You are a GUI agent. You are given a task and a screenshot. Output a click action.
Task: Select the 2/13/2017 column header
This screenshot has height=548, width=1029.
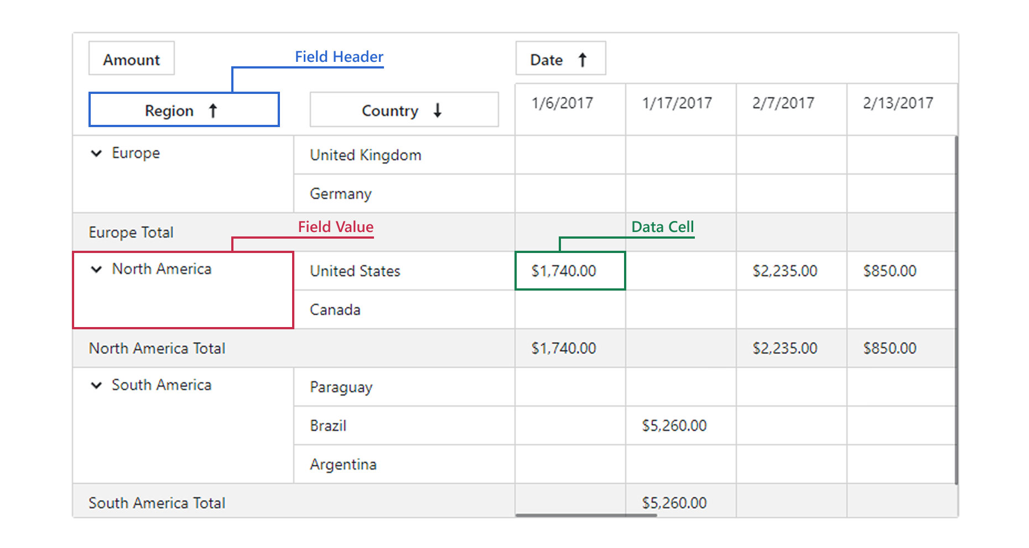pos(898,103)
